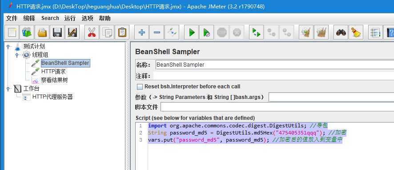Open the 文件 menu
Image resolution: width=394 pixels, height=170 pixels.
(x=12, y=18)
